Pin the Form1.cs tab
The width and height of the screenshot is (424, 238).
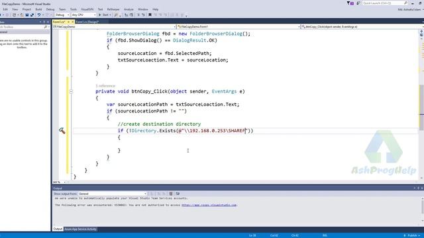coord(68,22)
